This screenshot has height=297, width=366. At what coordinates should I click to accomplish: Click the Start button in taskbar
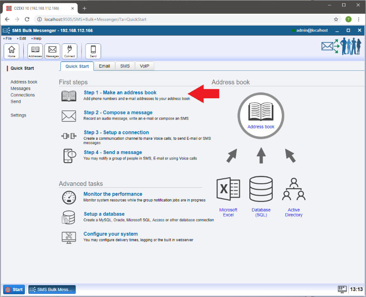click(x=14, y=289)
